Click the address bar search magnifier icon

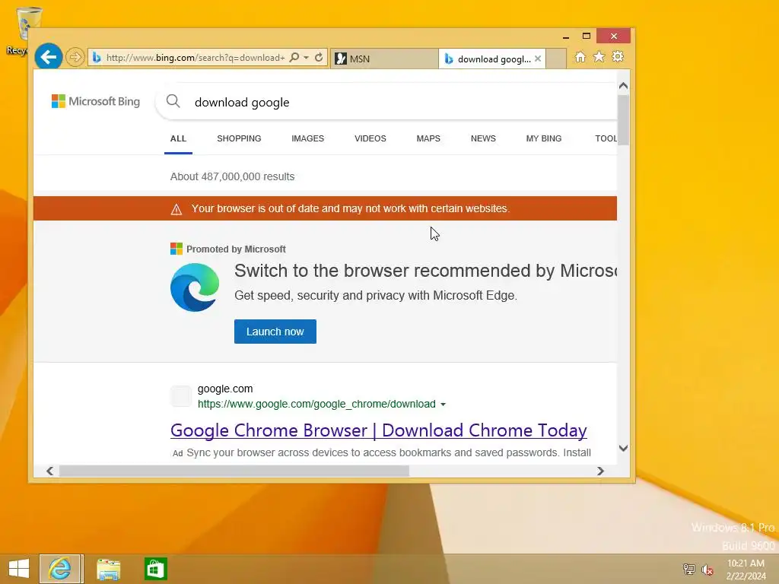point(294,57)
